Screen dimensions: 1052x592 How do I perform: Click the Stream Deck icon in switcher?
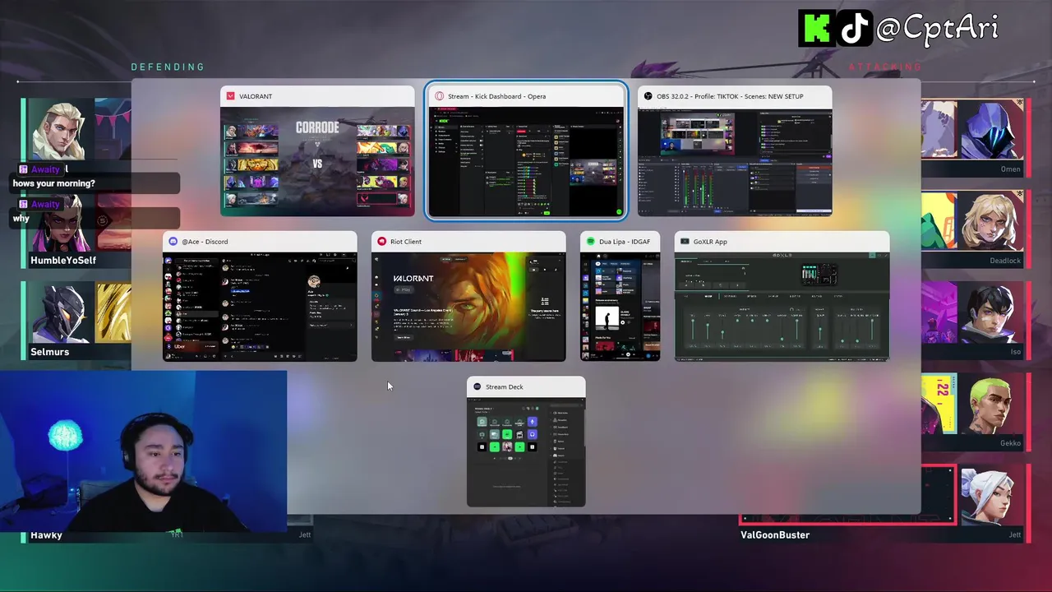click(x=478, y=386)
